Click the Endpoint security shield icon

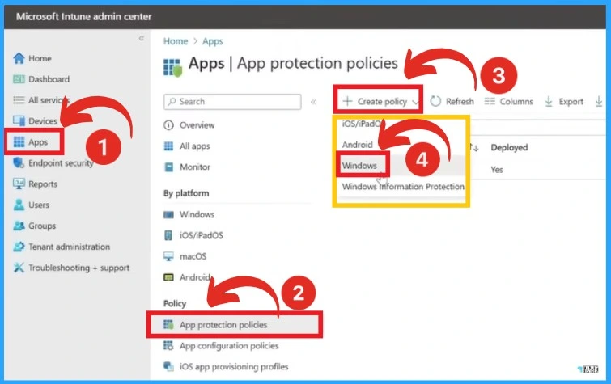(19, 162)
